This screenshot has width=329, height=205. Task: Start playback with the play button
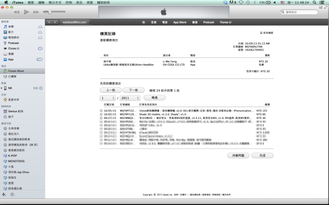[26, 12]
